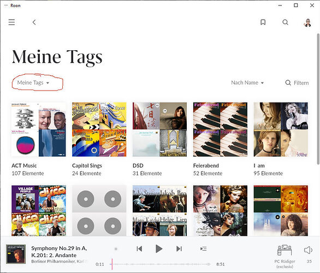
Task: Open the Capitol Sings tag cover
Action: tap(99, 129)
